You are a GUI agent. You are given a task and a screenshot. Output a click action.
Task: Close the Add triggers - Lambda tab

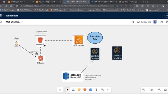(33, 2)
